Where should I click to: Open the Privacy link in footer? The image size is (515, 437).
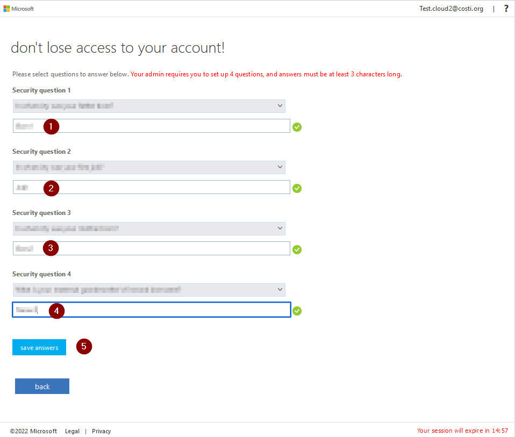coord(101,431)
